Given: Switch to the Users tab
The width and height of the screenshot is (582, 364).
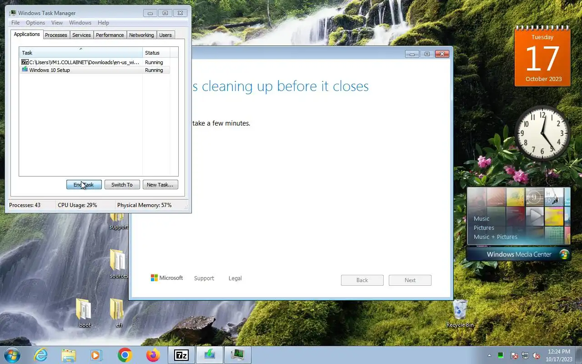Looking at the screenshot, I should [166, 35].
